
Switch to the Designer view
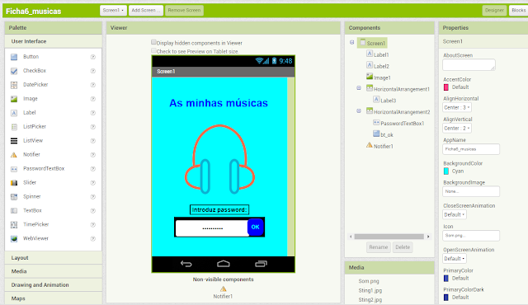[494, 11]
